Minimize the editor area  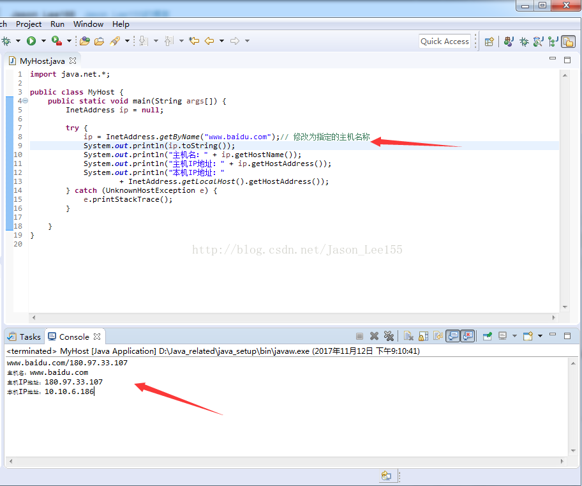click(553, 59)
